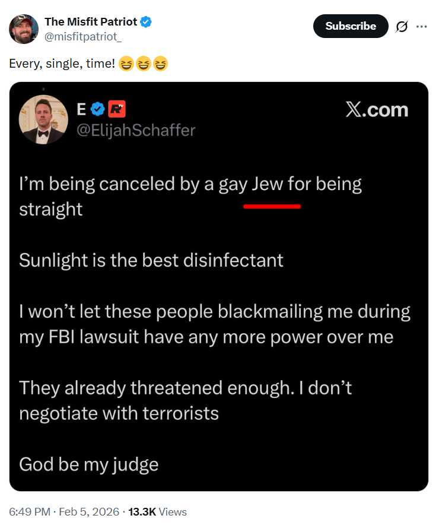Click the post text "Every, single, time!"

[x=62, y=63]
